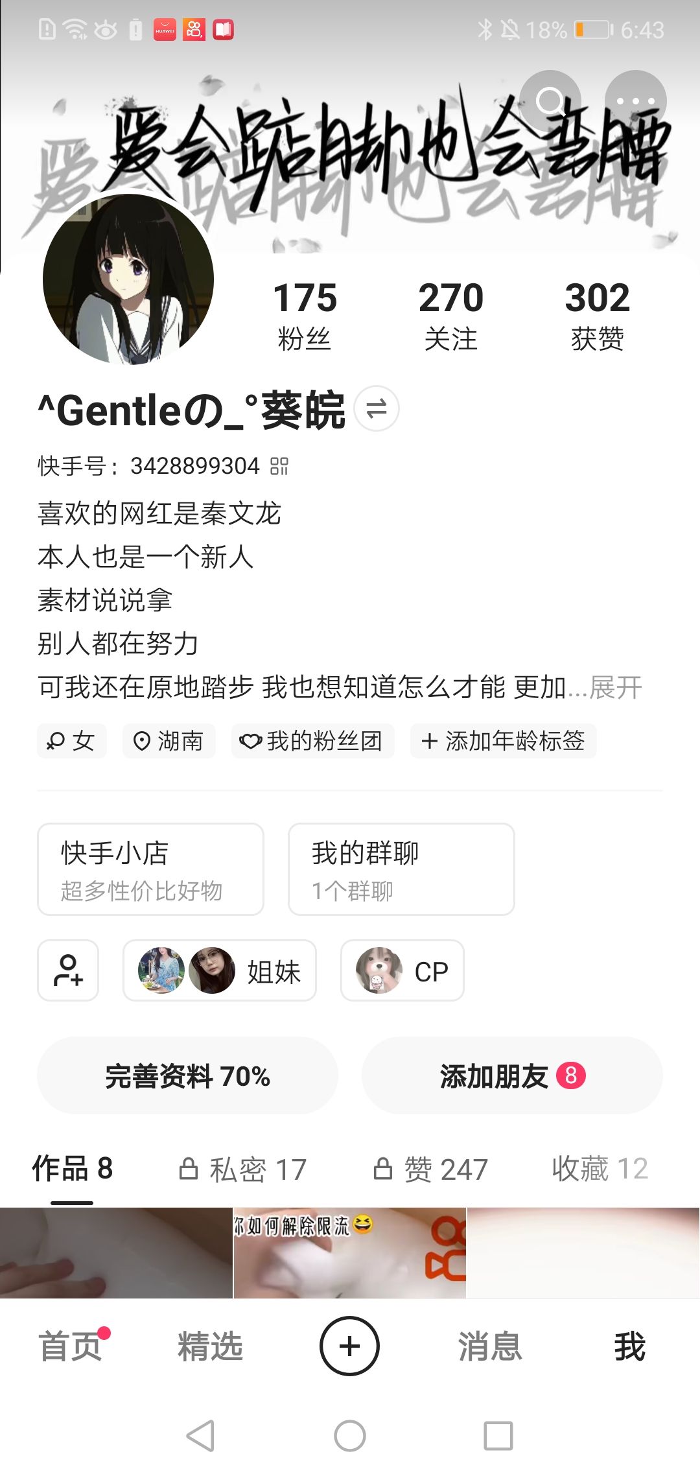
Task: Tap the add-person relationship icon
Action: click(68, 970)
